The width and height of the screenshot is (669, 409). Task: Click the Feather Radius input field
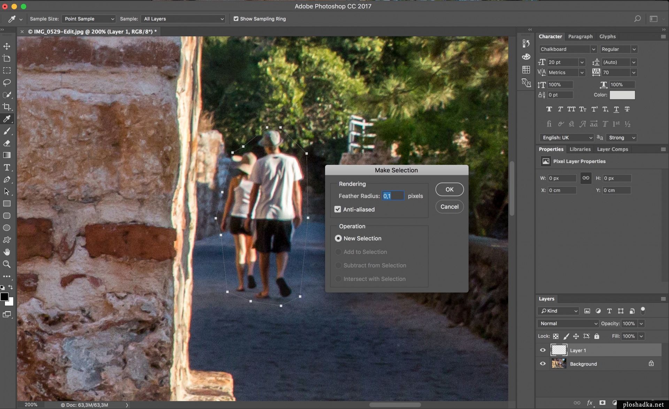[392, 196]
